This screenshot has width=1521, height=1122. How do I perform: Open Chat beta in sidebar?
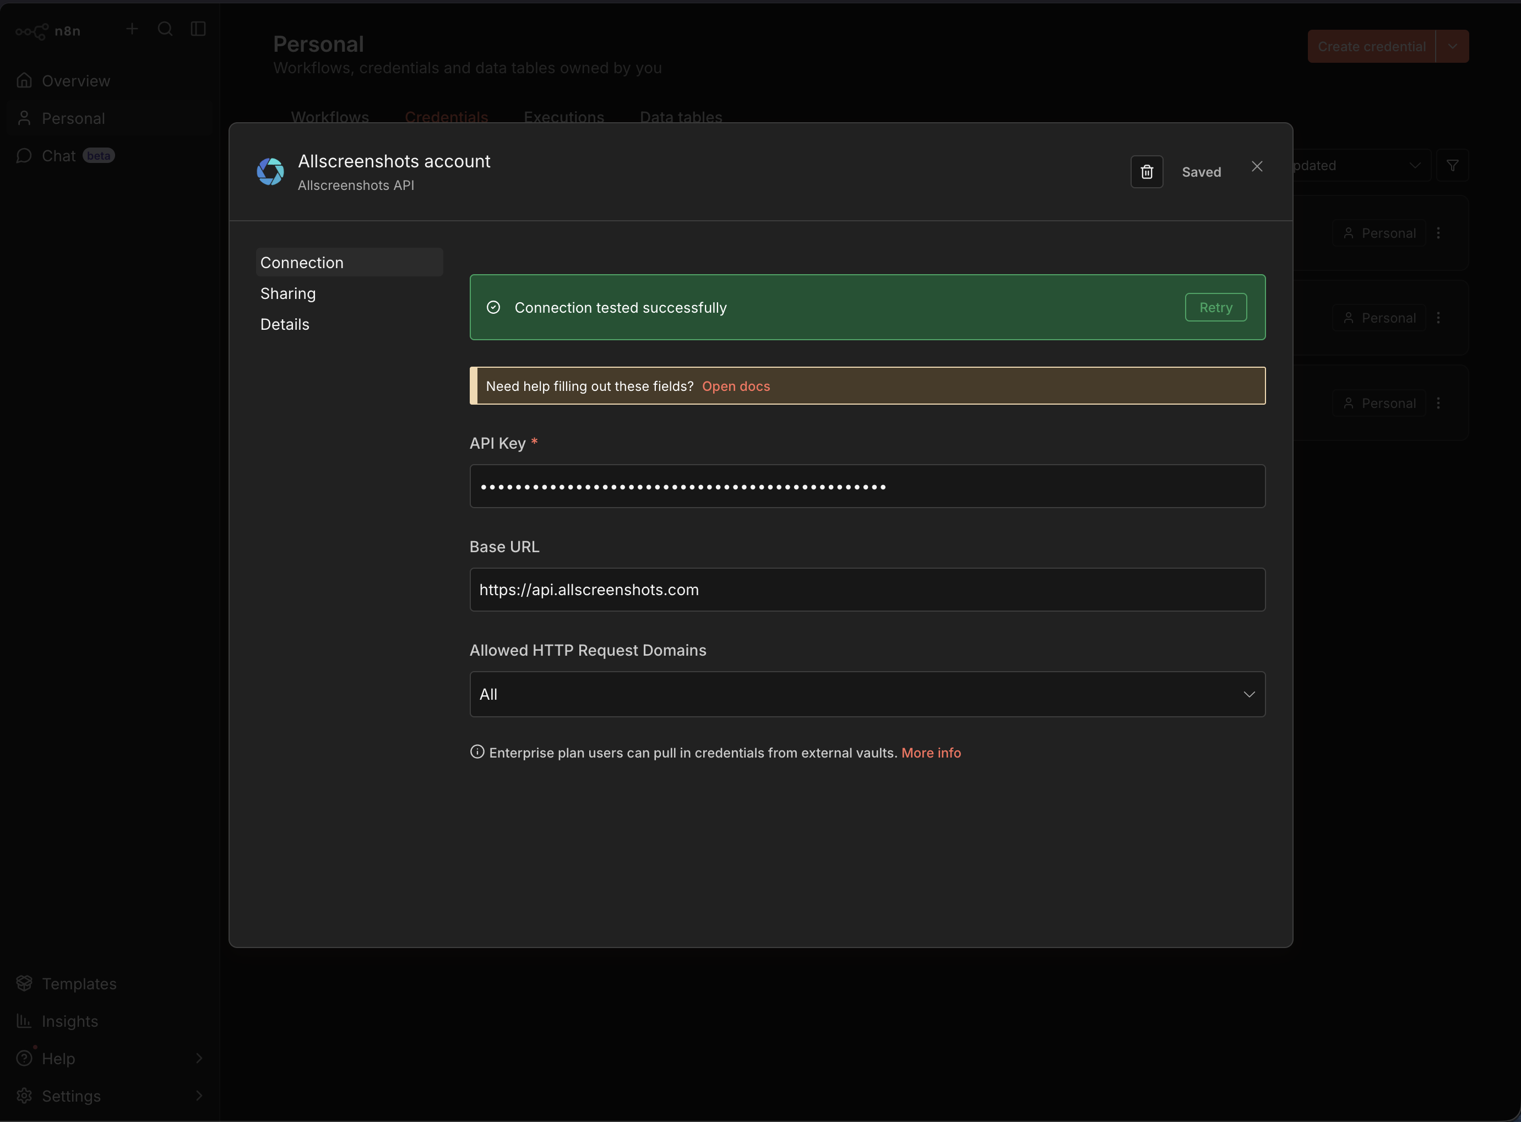point(110,156)
